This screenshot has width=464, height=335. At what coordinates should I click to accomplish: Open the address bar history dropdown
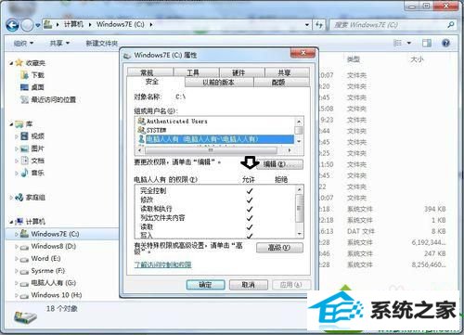click(307, 25)
